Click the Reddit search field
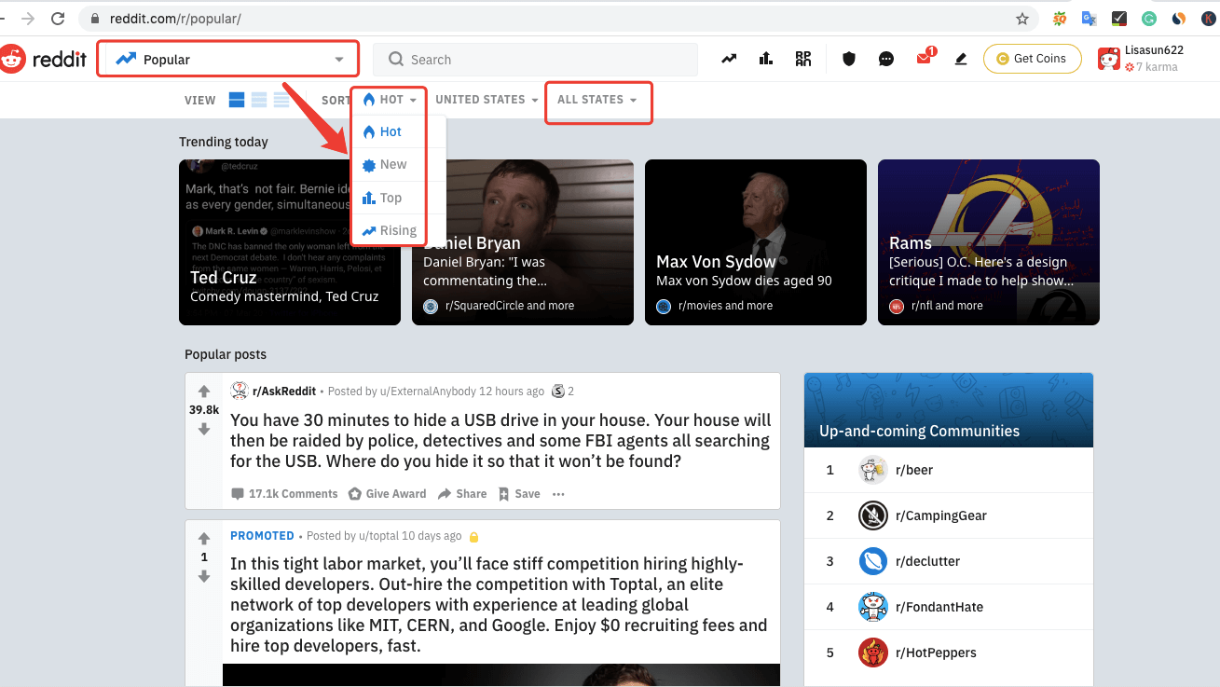The image size is (1220, 687). point(535,60)
